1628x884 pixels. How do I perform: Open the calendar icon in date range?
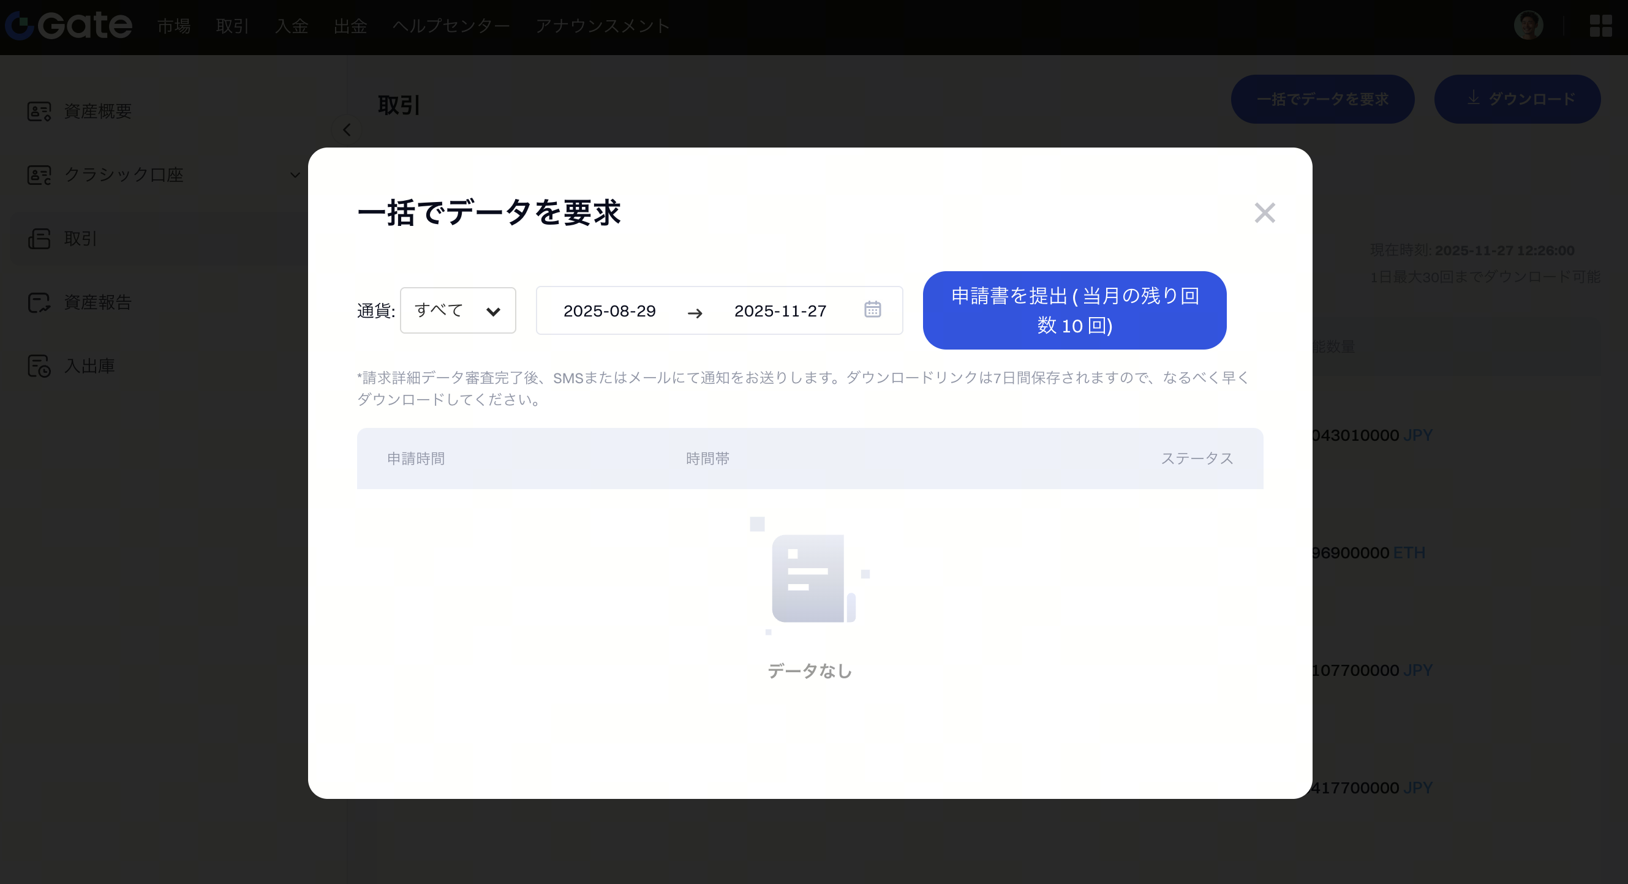coord(873,309)
